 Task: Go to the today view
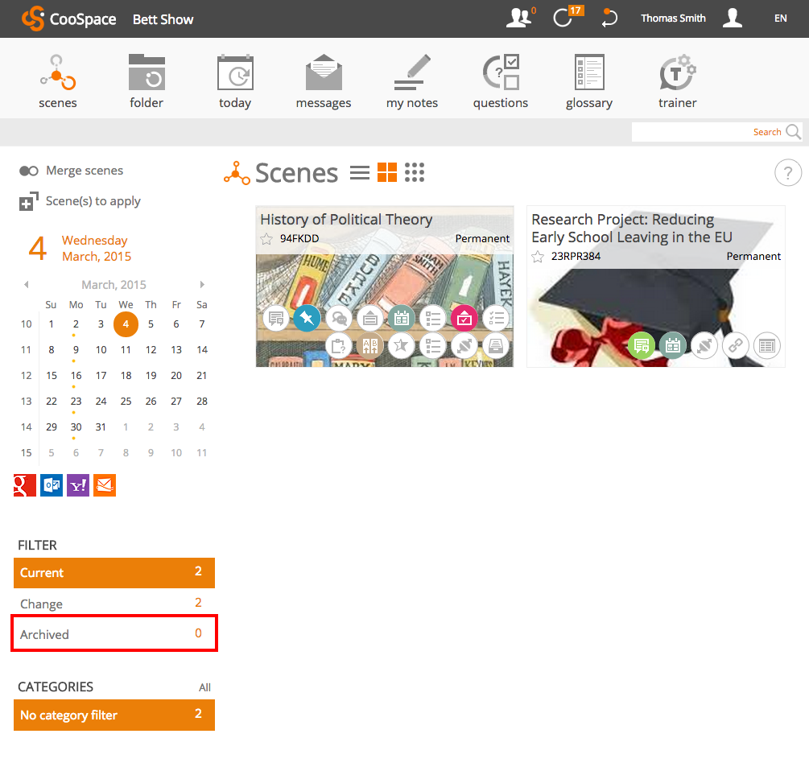[x=235, y=81]
